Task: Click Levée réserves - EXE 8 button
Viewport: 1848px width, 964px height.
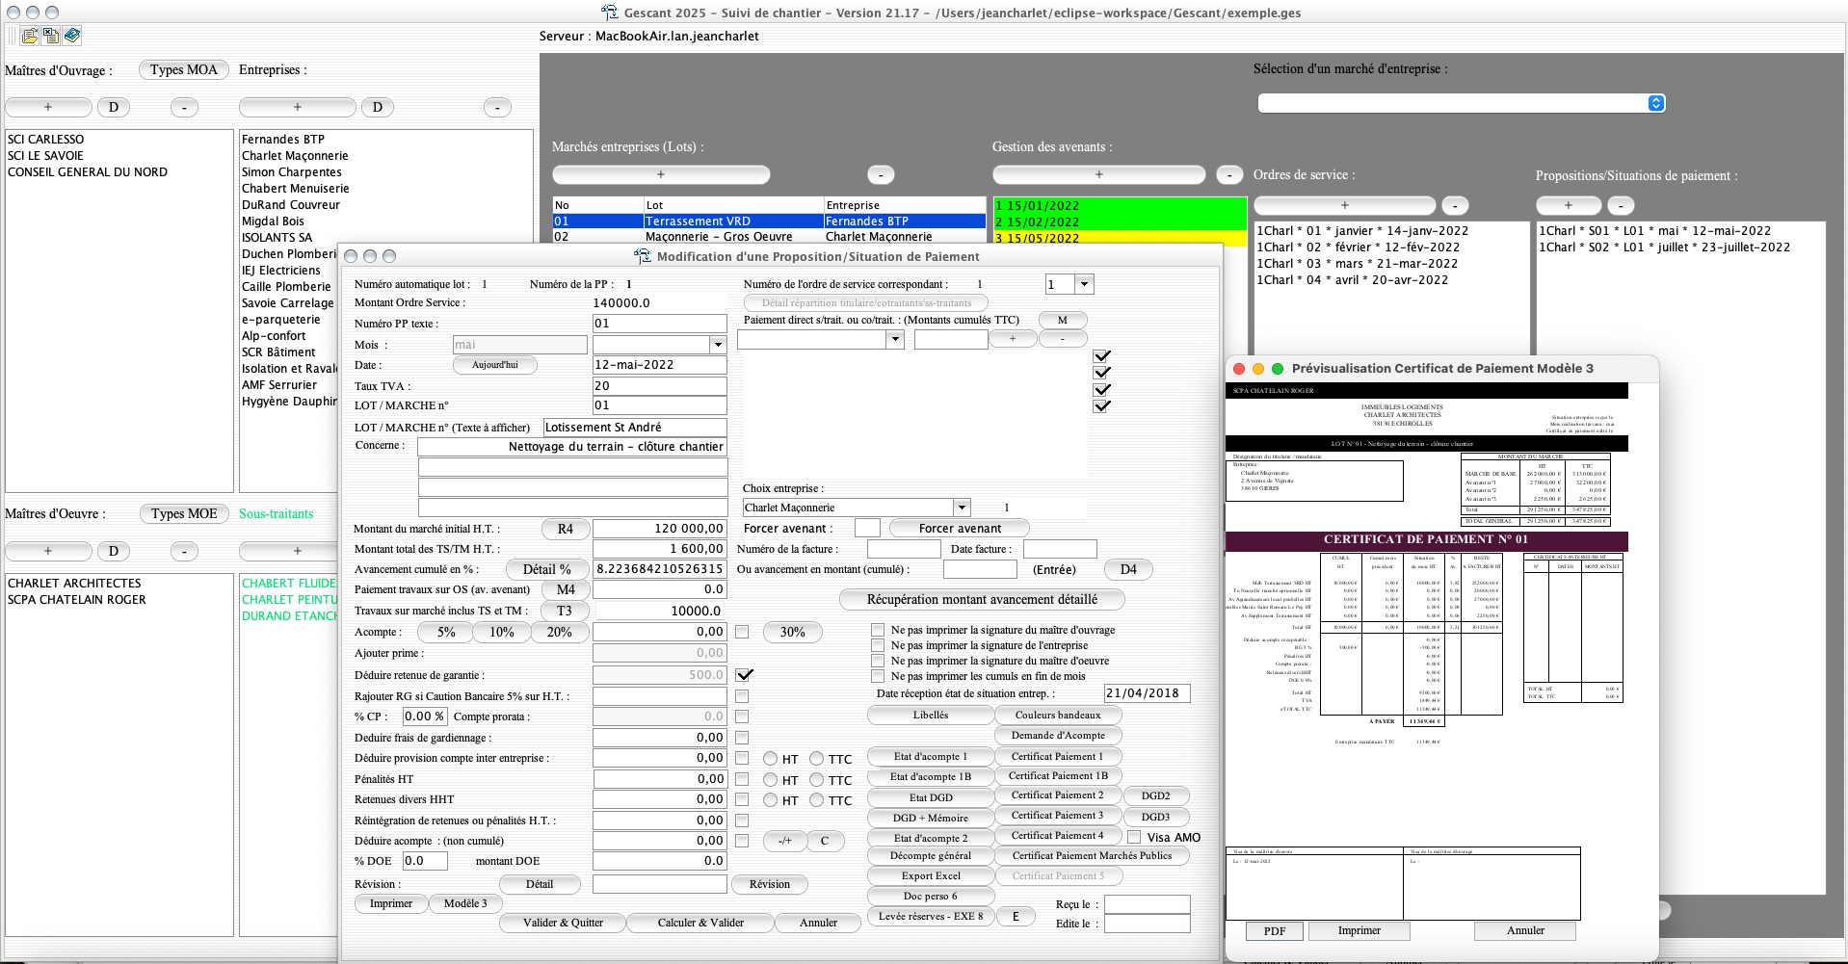Action: (x=931, y=916)
